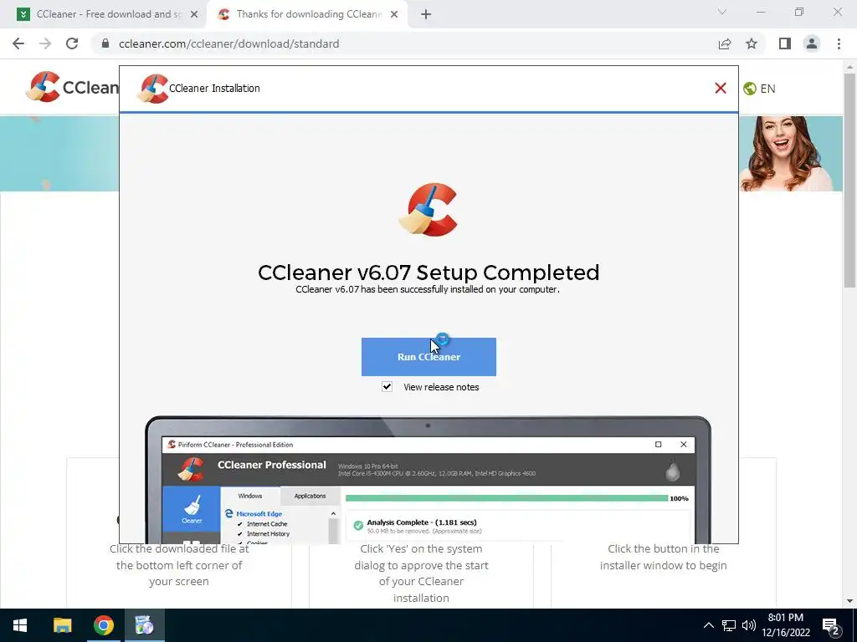Viewport: 857px width, 642px height.
Task: Click Windows tab in CCleaner preview
Action: tap(249, 496)
